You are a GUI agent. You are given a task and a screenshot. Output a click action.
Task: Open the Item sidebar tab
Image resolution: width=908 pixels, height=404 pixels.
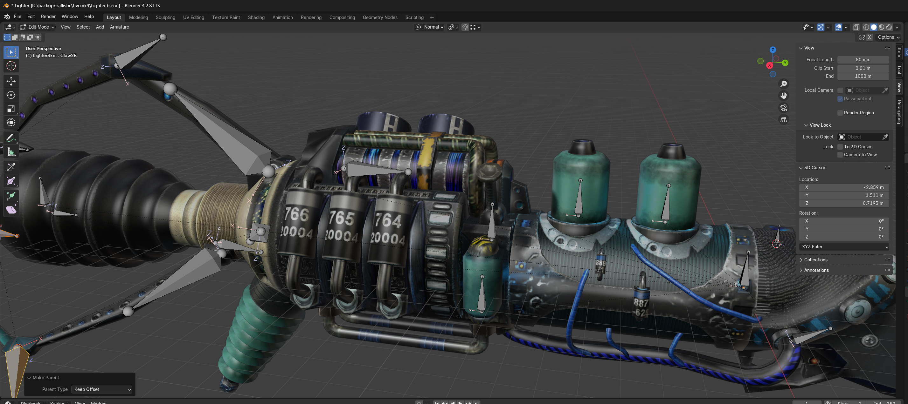pos(899,52)
